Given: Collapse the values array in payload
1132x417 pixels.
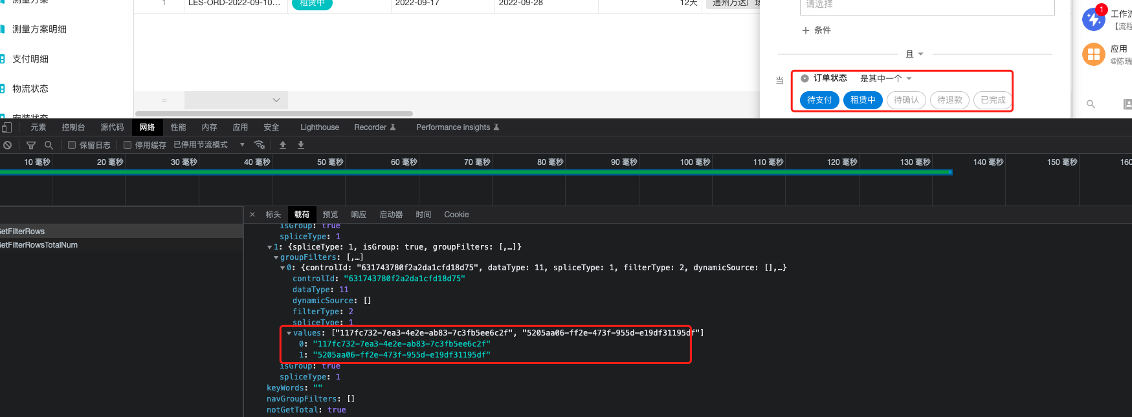Looking at the screenshot, I should pos(289,333).
